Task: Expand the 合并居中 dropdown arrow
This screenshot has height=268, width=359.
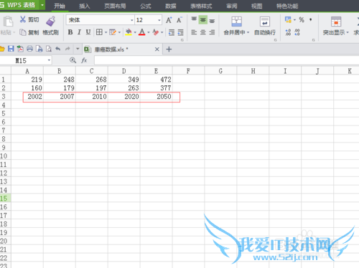Action: [x=248, y=32]
